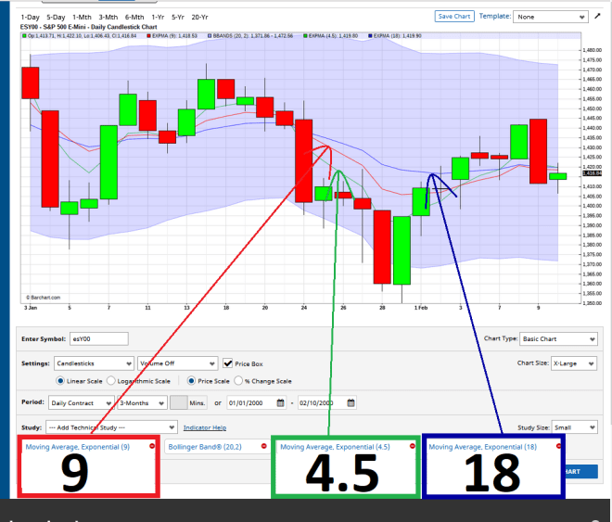The height and width of the screenshot is (522, 612).
Task: Open the Template dropdown
Action: point(551,17)
